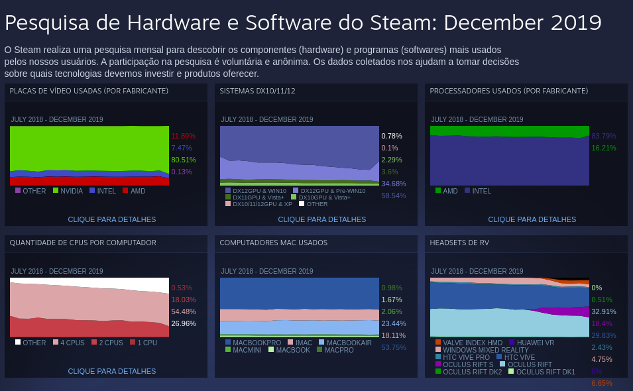
Task: Click the processors by manufacturer area chart
Action: point(510,156)
